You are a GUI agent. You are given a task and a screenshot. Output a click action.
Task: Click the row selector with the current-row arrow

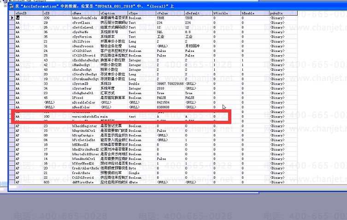12,18
